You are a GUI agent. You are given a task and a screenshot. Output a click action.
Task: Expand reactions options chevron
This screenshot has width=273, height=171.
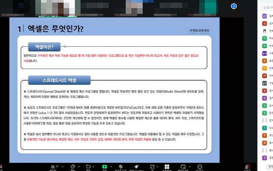93,167
